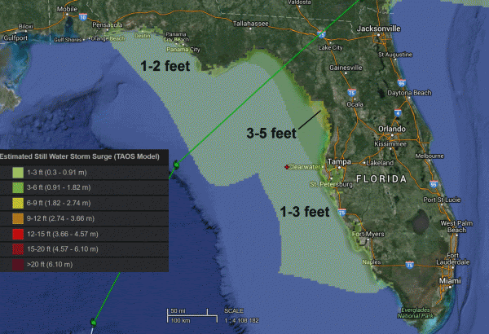Click the map SCALE ratio text
The image size is (489, 334).
(x=242, y=320)
